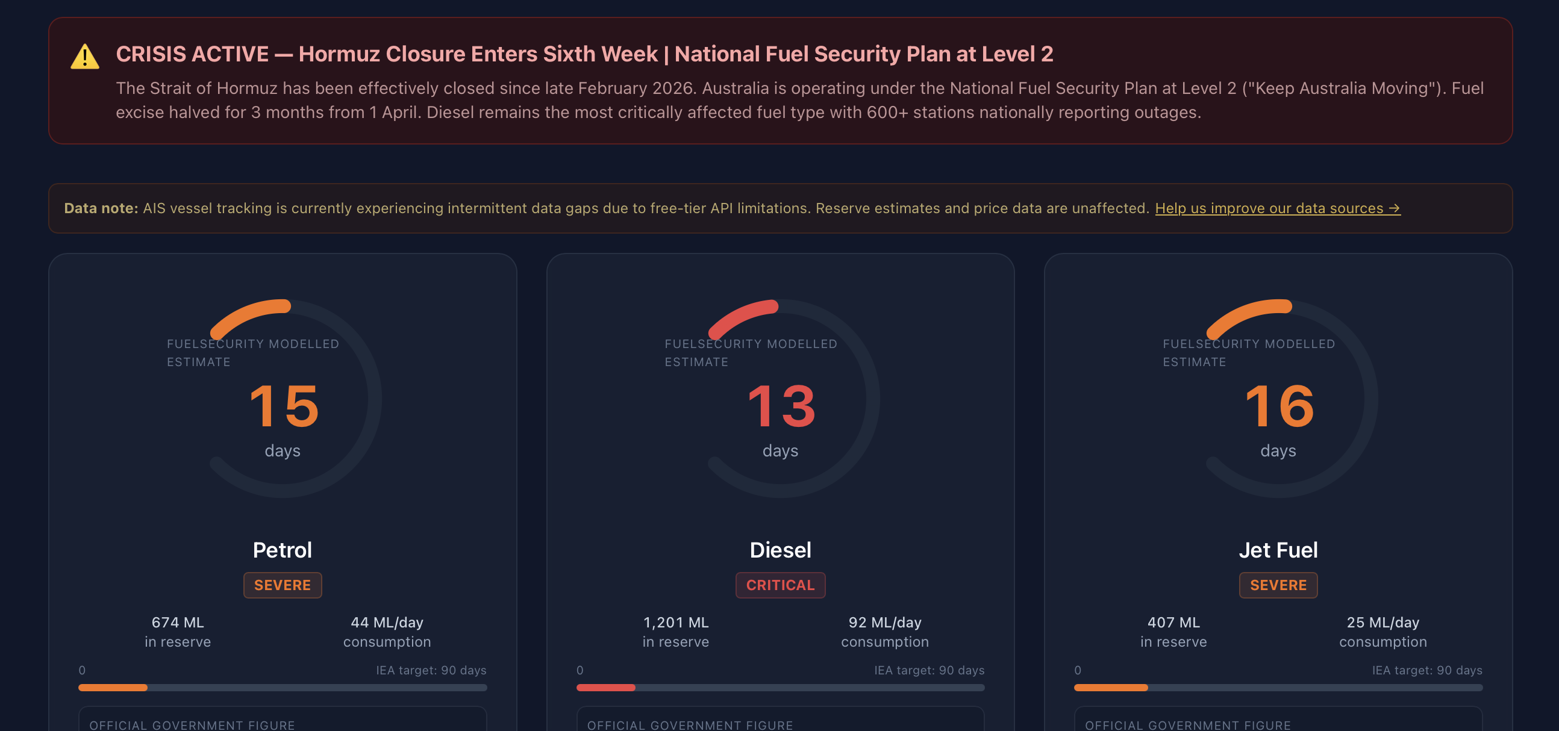Screen dimensions: 1559x731
Task: Click the Petrol card title
Action: [282, 550]
